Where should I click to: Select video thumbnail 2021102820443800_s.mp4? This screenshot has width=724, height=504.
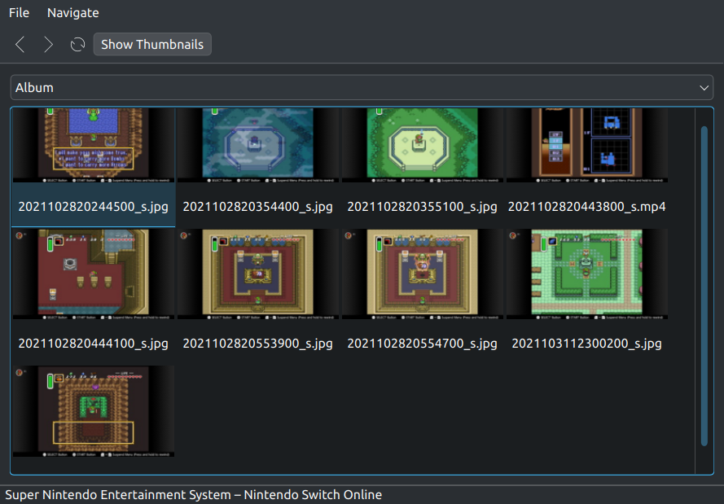(x=587, y=146)
